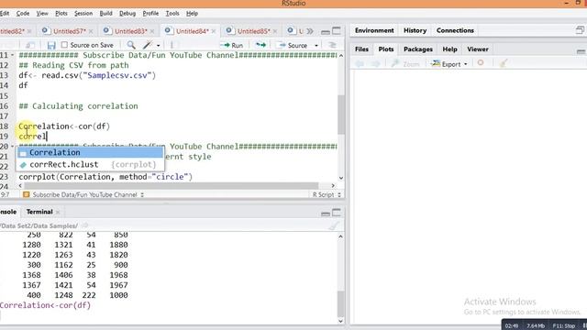Image resolution: width=587 pixels, height=330 pixels.
Task: Re-run previous code region icon
Action: [x=260, y=45]
